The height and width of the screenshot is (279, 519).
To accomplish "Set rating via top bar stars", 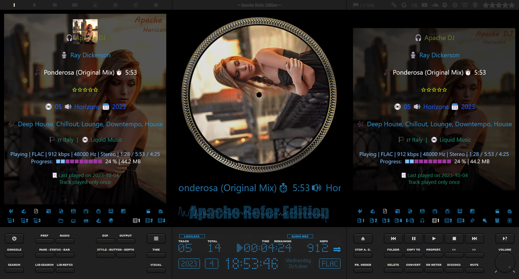I will pos(499,5).
